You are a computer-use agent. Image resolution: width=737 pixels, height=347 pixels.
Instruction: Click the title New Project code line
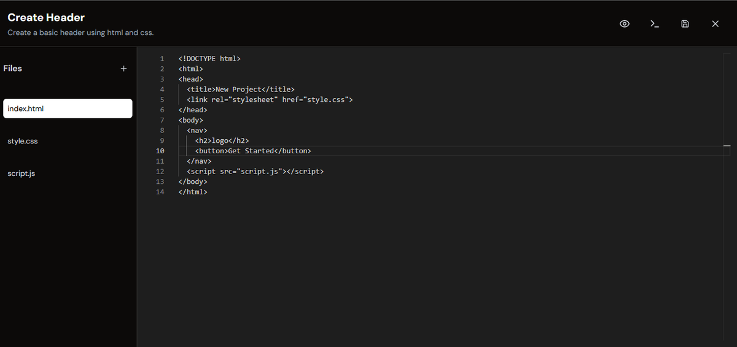tap(241, 90)
